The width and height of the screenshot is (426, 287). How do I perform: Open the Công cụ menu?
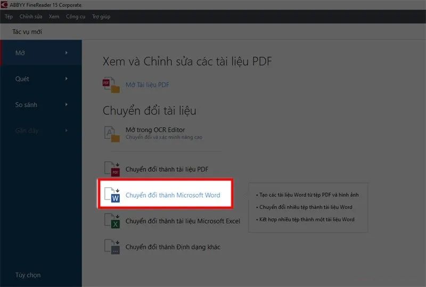tap(76, 16)
